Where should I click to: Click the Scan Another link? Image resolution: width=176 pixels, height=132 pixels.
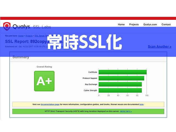click(159, 46)
